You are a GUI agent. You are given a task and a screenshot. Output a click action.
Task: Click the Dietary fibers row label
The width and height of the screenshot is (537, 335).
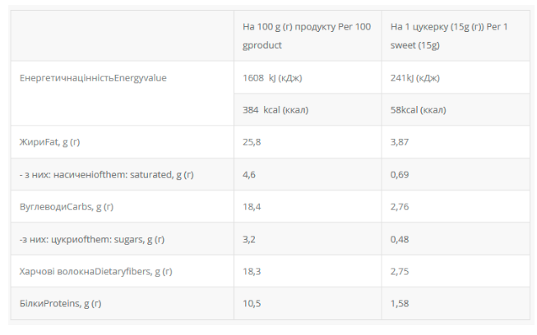coord(95,271)
